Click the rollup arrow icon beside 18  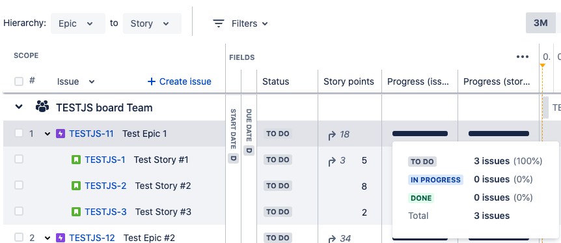pyautogui.click(x=332, y=135)
